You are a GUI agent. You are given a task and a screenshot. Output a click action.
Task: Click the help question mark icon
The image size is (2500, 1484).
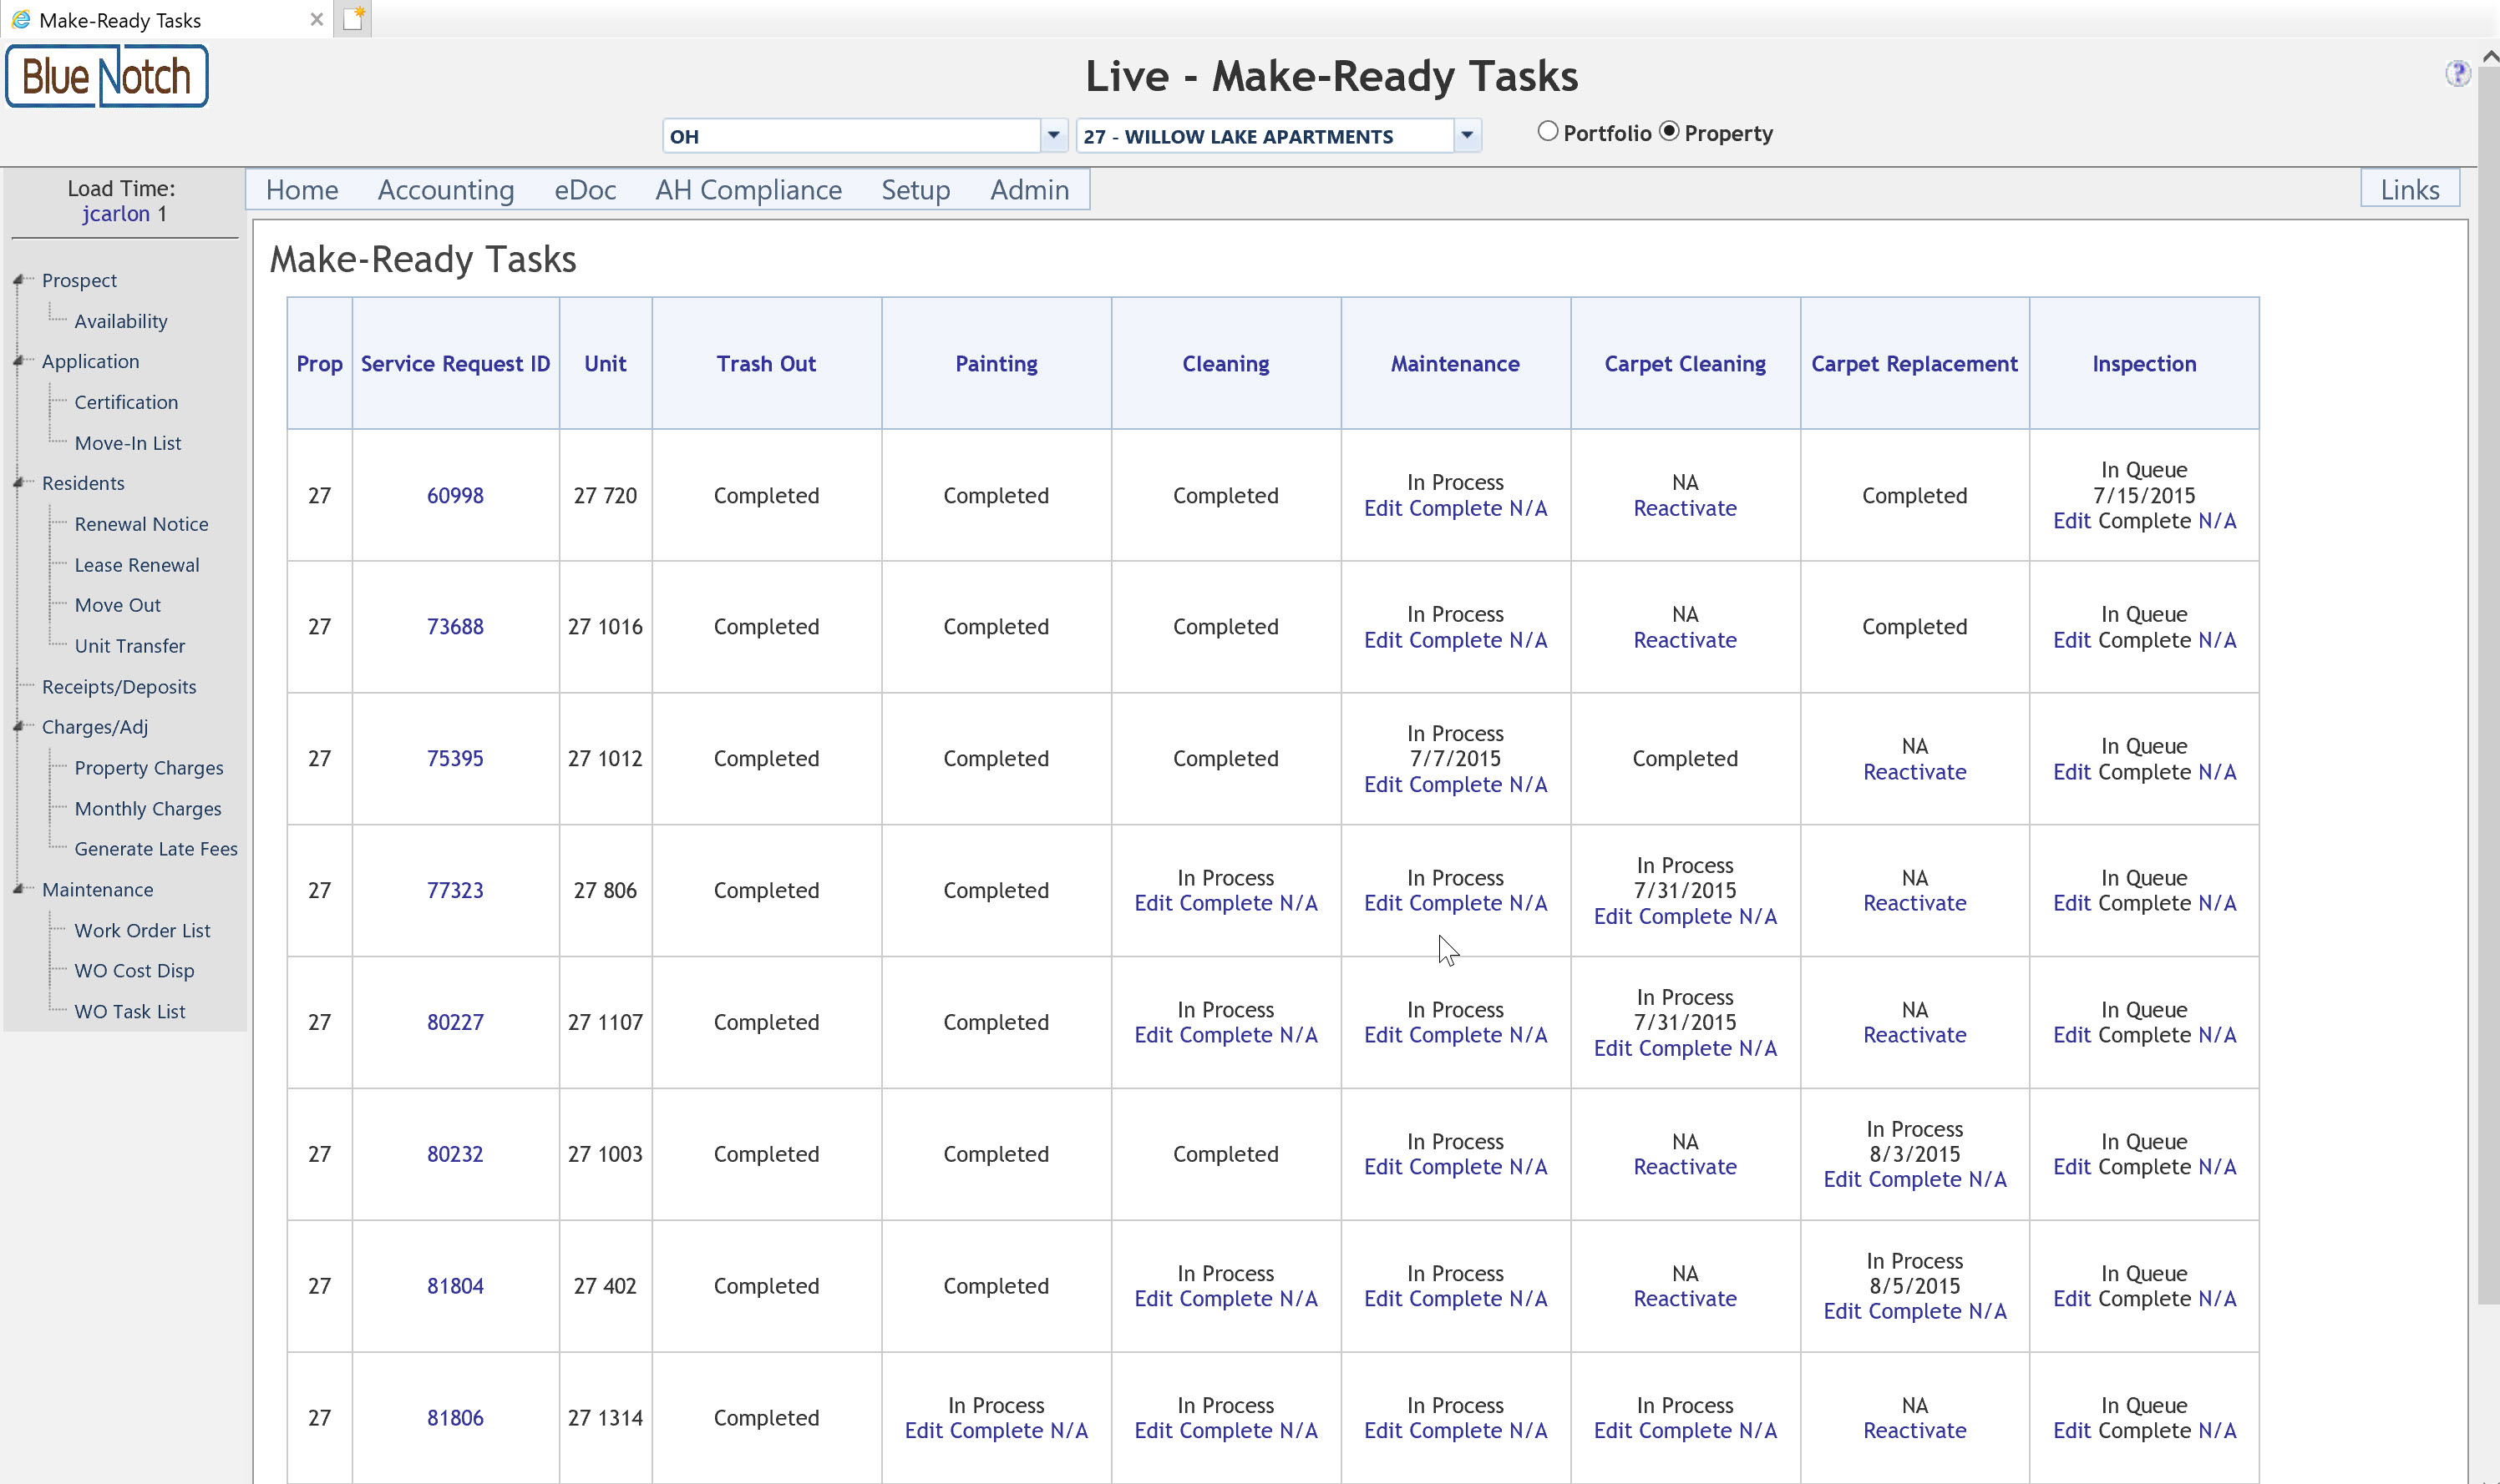click(2457, 73)
